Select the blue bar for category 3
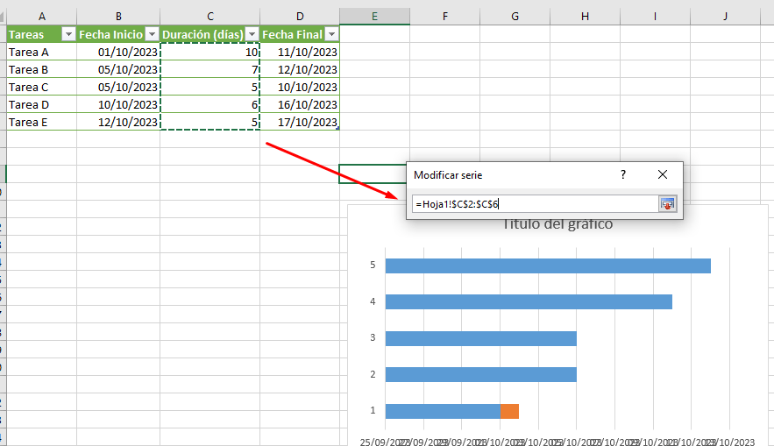The width and height of the screenshot is (774, 446). tap(480, 338)
